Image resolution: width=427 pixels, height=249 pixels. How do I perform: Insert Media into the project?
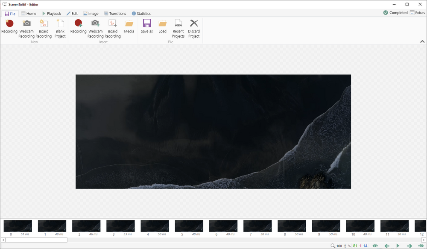[129, 29]
